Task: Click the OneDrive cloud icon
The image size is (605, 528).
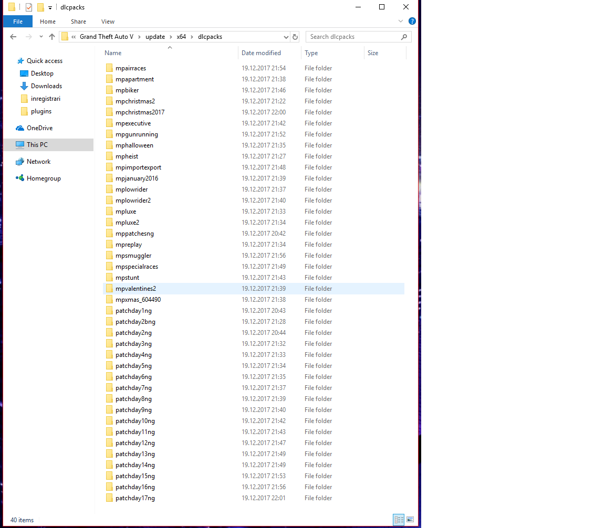Action: [x=20, y=128]
